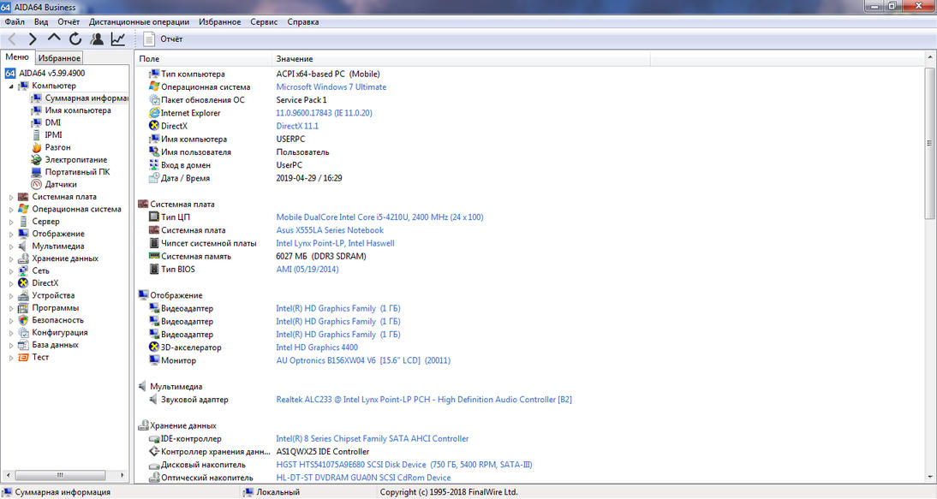937x499 pixels.
Task: Open Портативный ПК laptop icon in the tree
Action: point(37,172)
